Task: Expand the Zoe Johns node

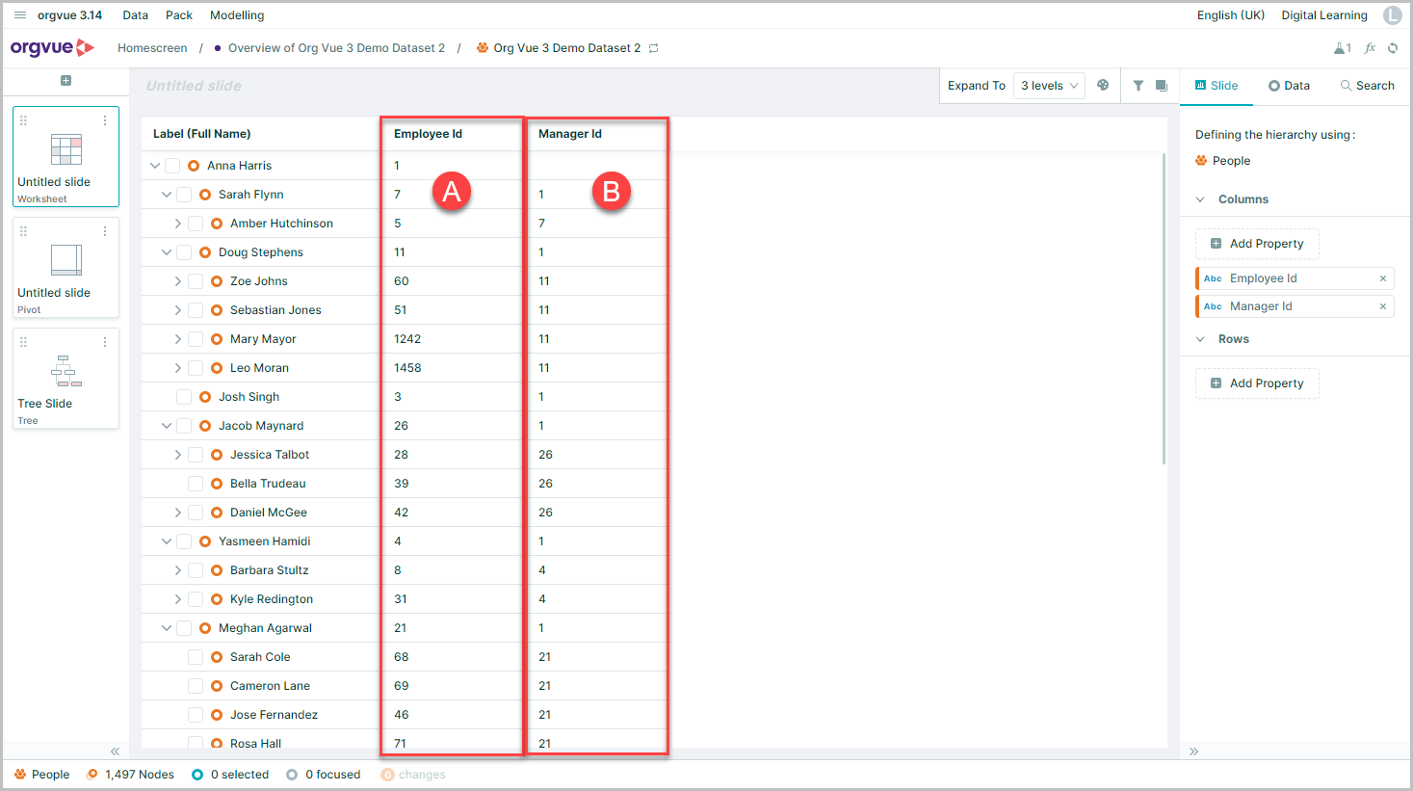Action: pyautogui.click(x=178, y=281)
